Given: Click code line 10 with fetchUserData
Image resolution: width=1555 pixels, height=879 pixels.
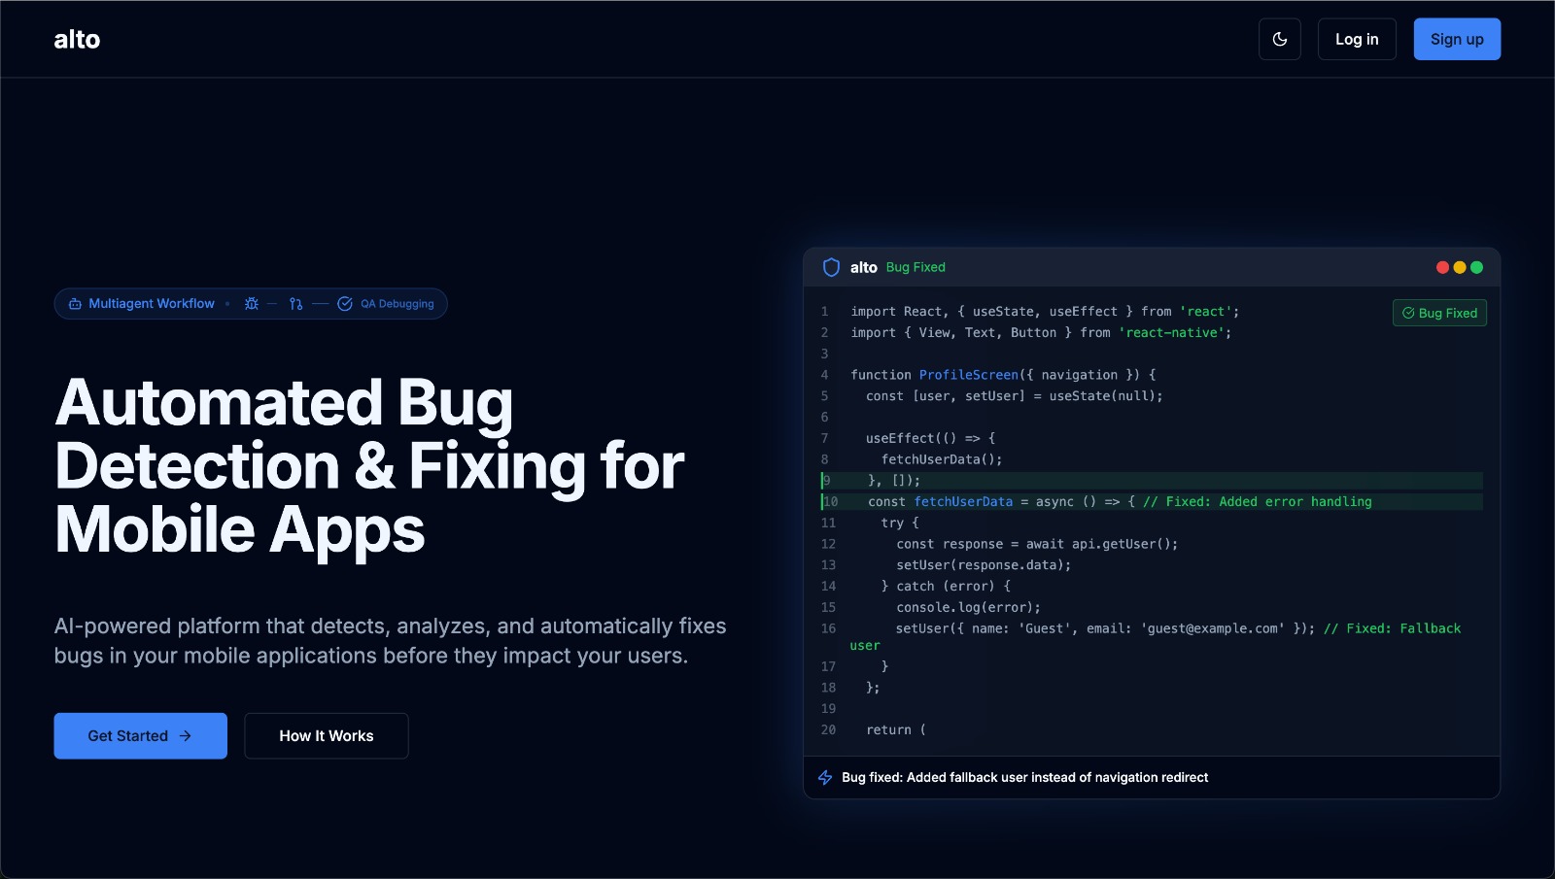Looking at the screenshot, I should (x=1152, y=501).
